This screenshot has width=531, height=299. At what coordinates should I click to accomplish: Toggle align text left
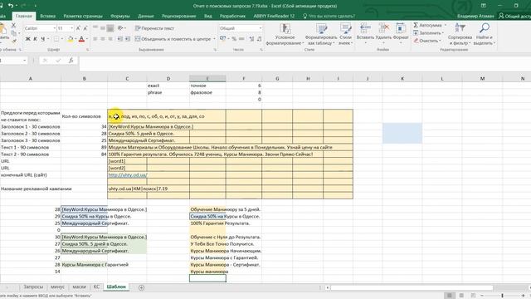coord(95,39)
